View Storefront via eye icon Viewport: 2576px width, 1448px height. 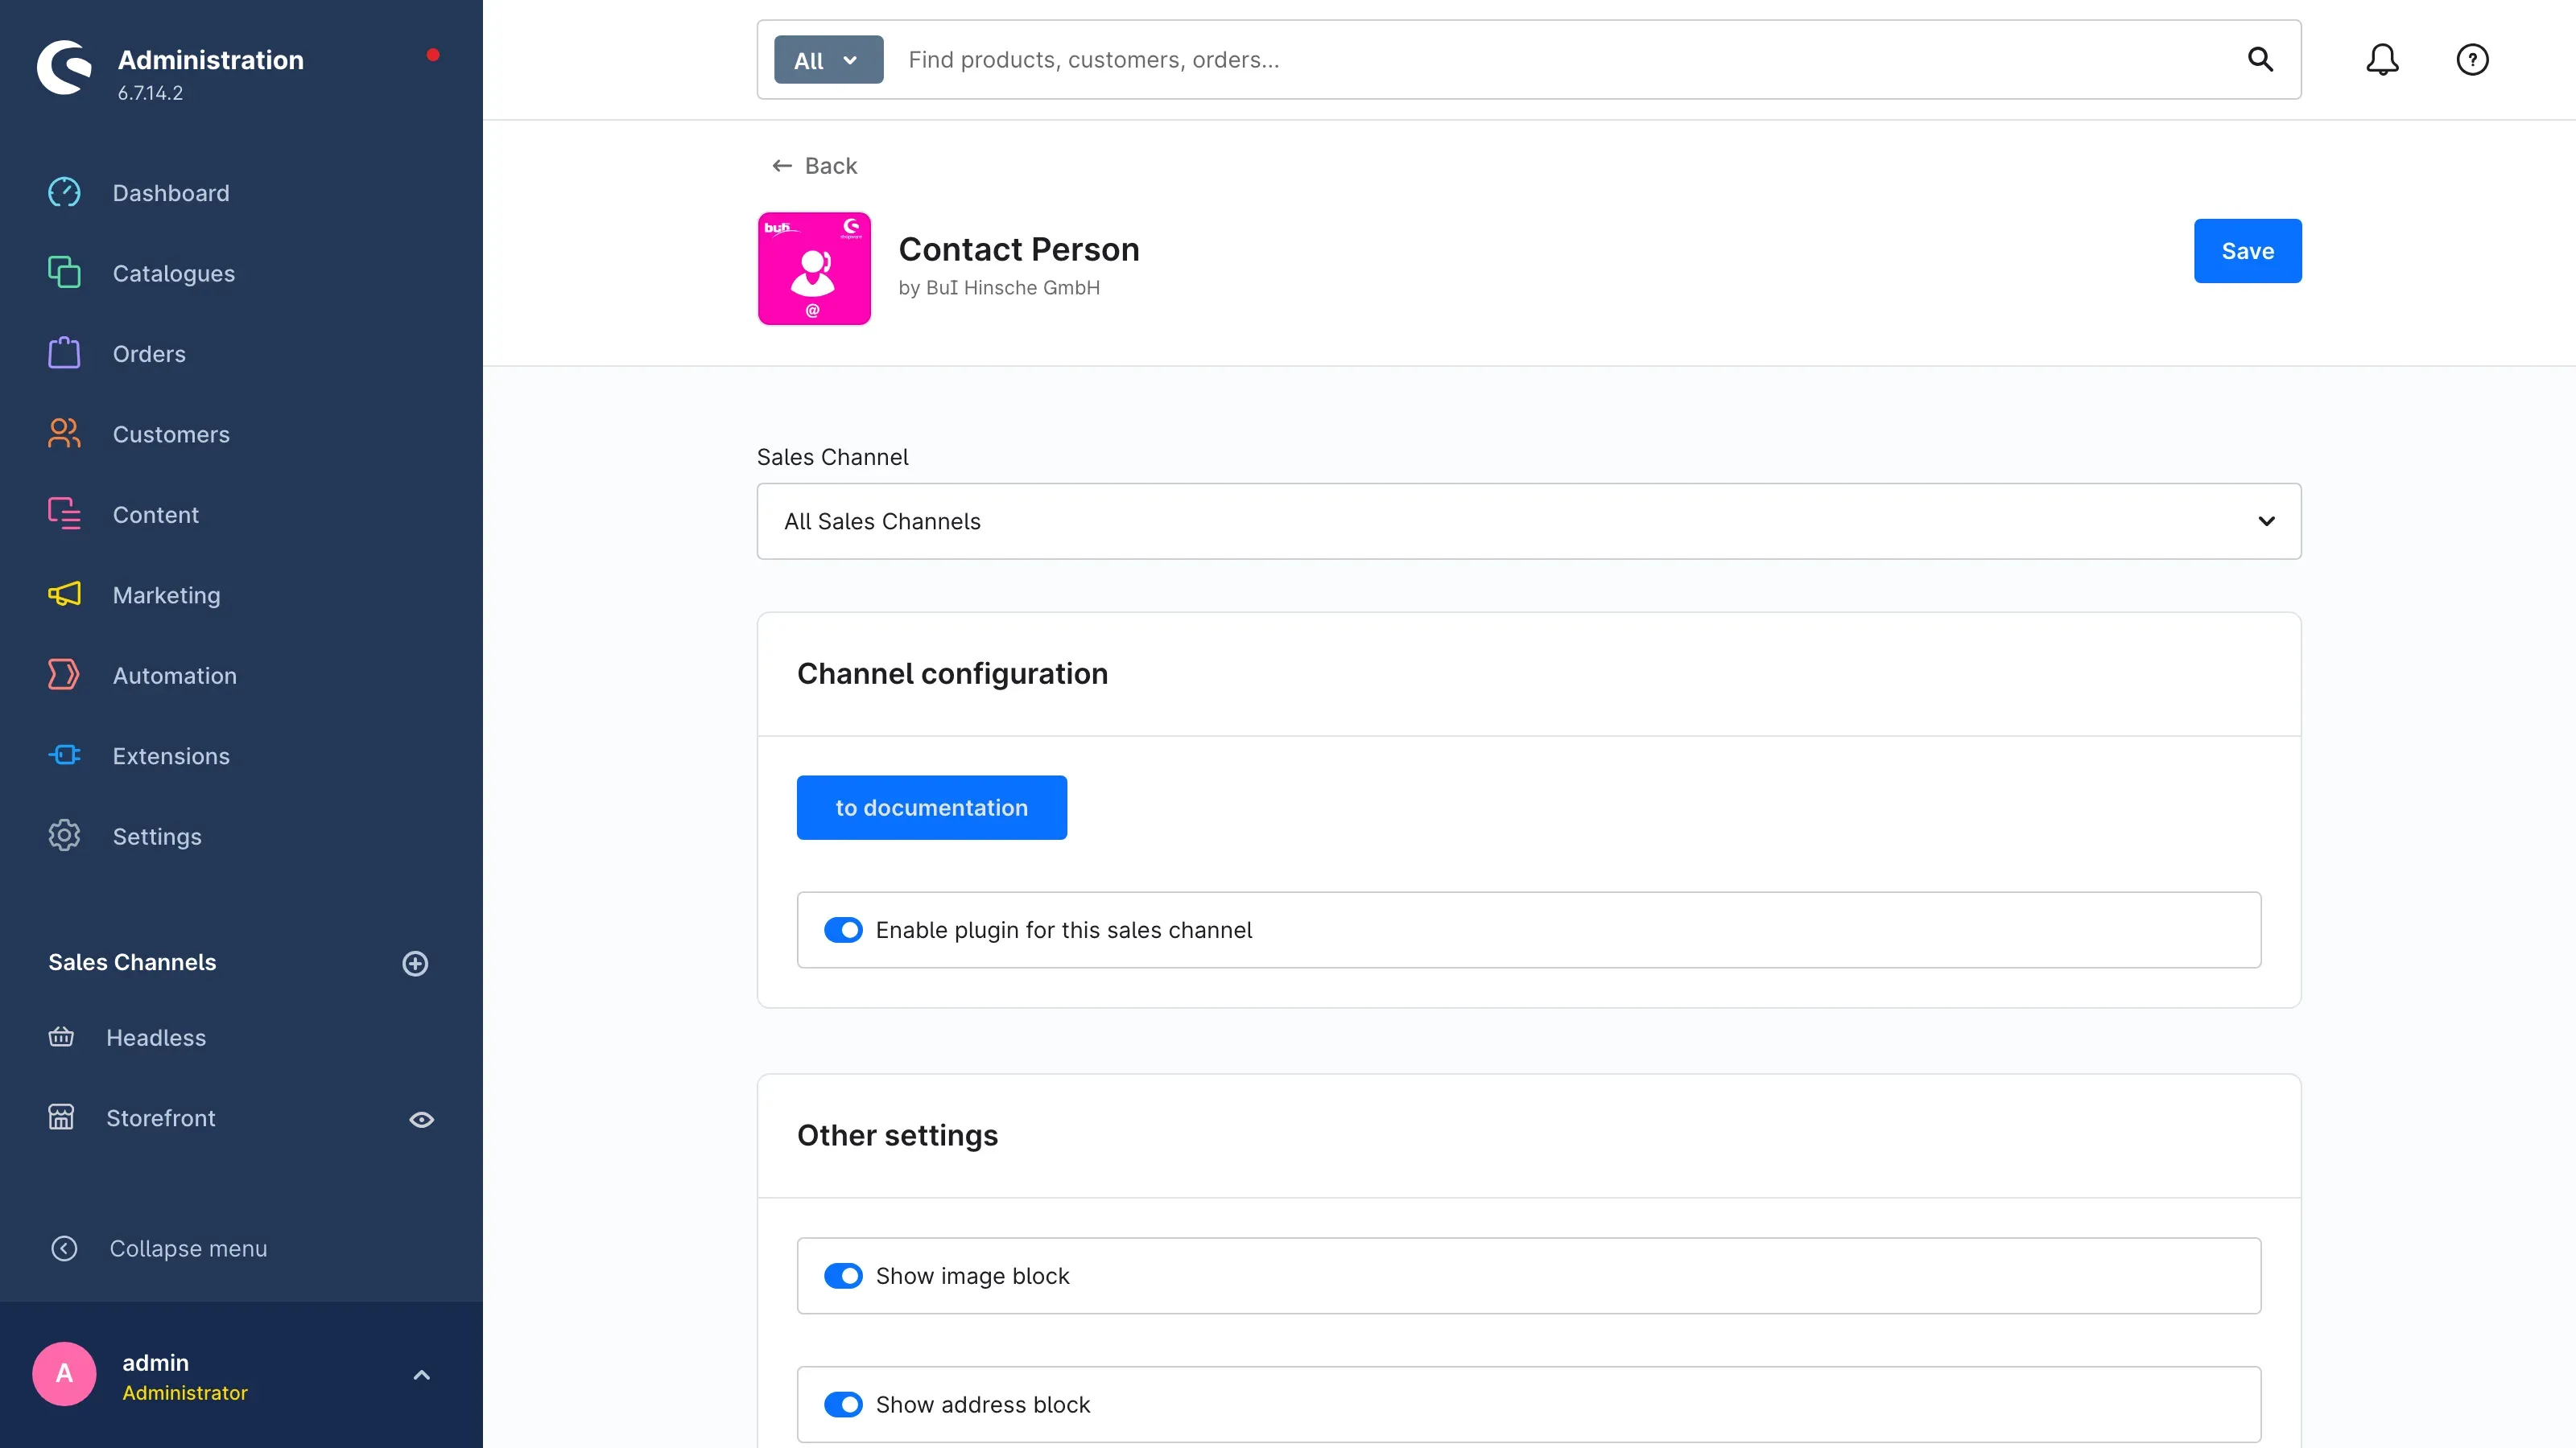click(422, 1119)
